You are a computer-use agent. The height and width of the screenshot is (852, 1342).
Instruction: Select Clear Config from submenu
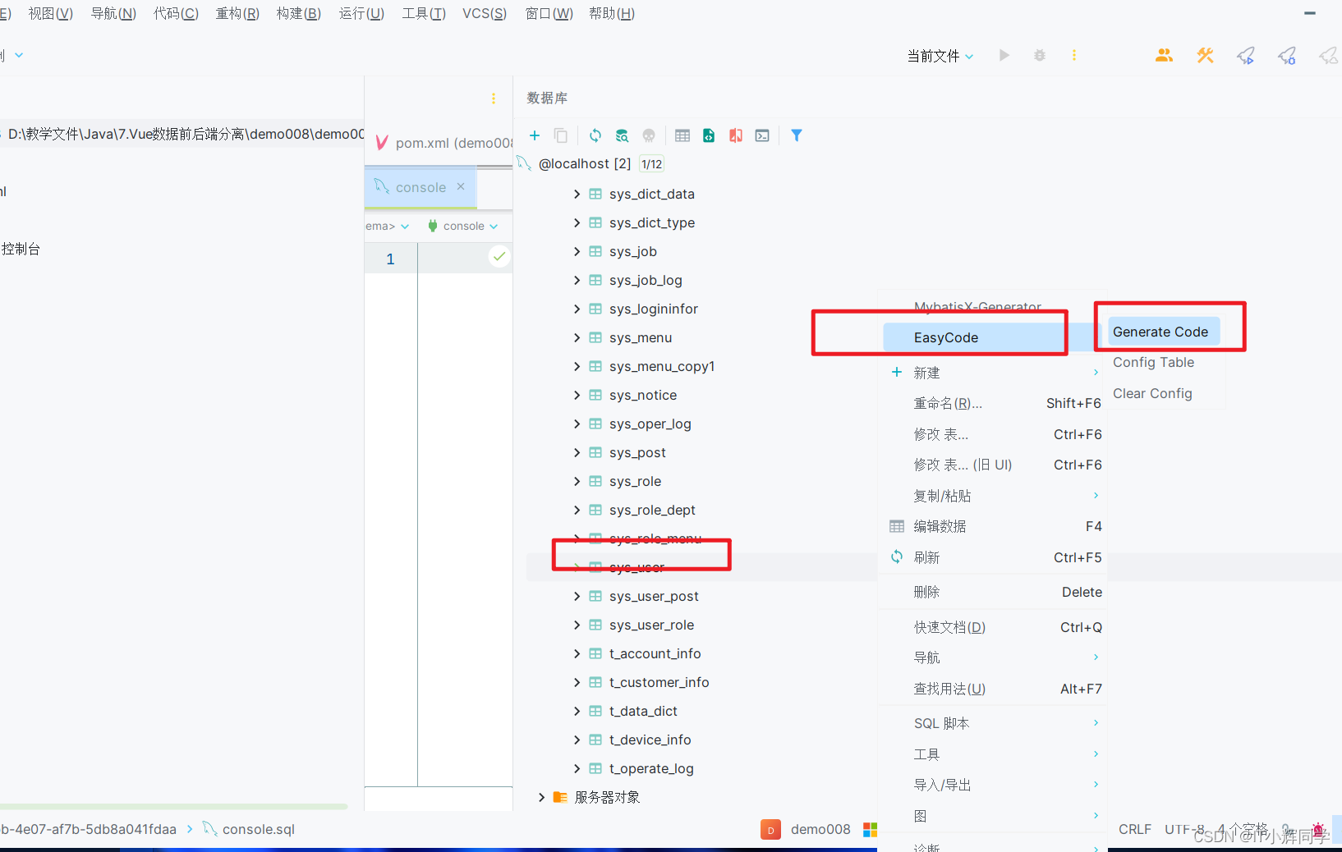(1152, 393)
